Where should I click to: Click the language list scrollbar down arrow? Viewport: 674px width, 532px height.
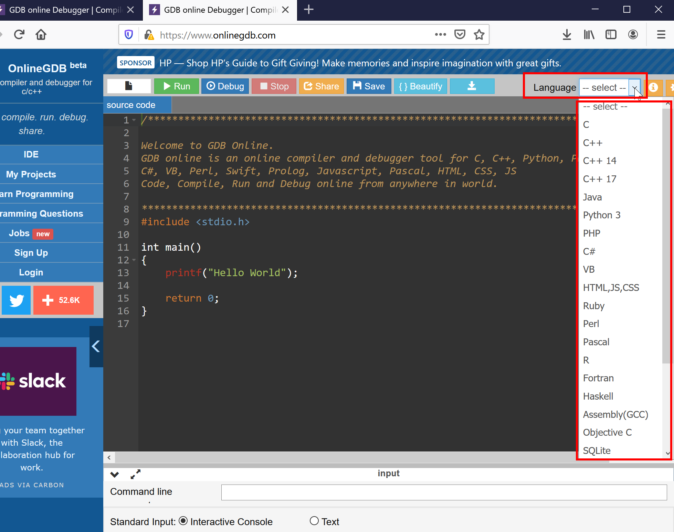pos(667,453)
